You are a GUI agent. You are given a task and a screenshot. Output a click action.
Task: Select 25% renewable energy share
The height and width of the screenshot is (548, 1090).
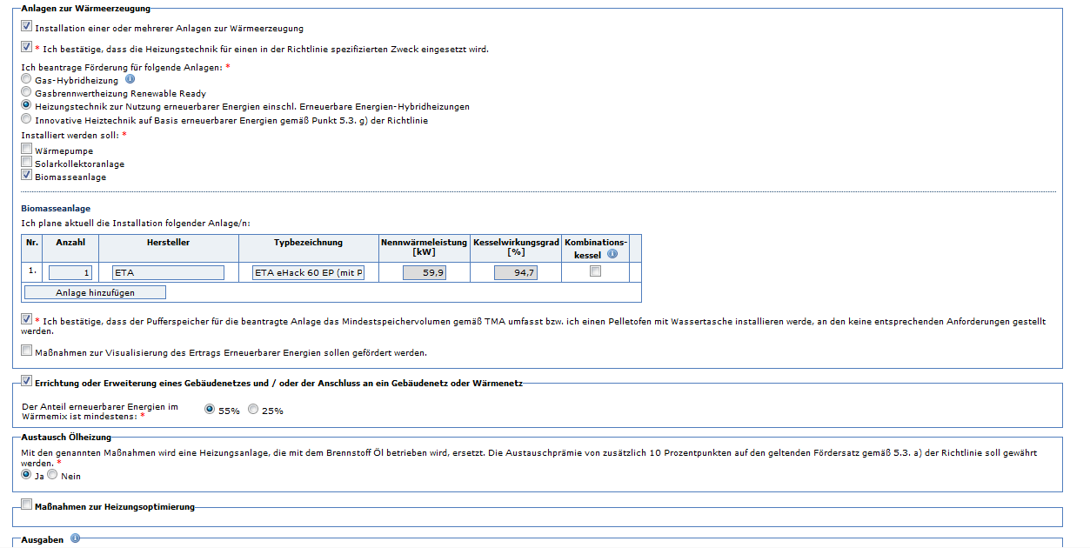click(253, 409)
